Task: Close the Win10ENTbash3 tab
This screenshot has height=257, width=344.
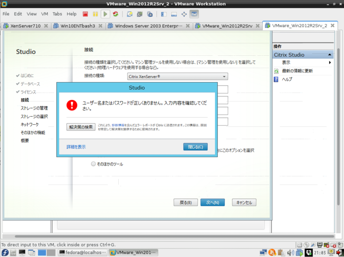Action: pyautogui.click(x=100, y=26)
